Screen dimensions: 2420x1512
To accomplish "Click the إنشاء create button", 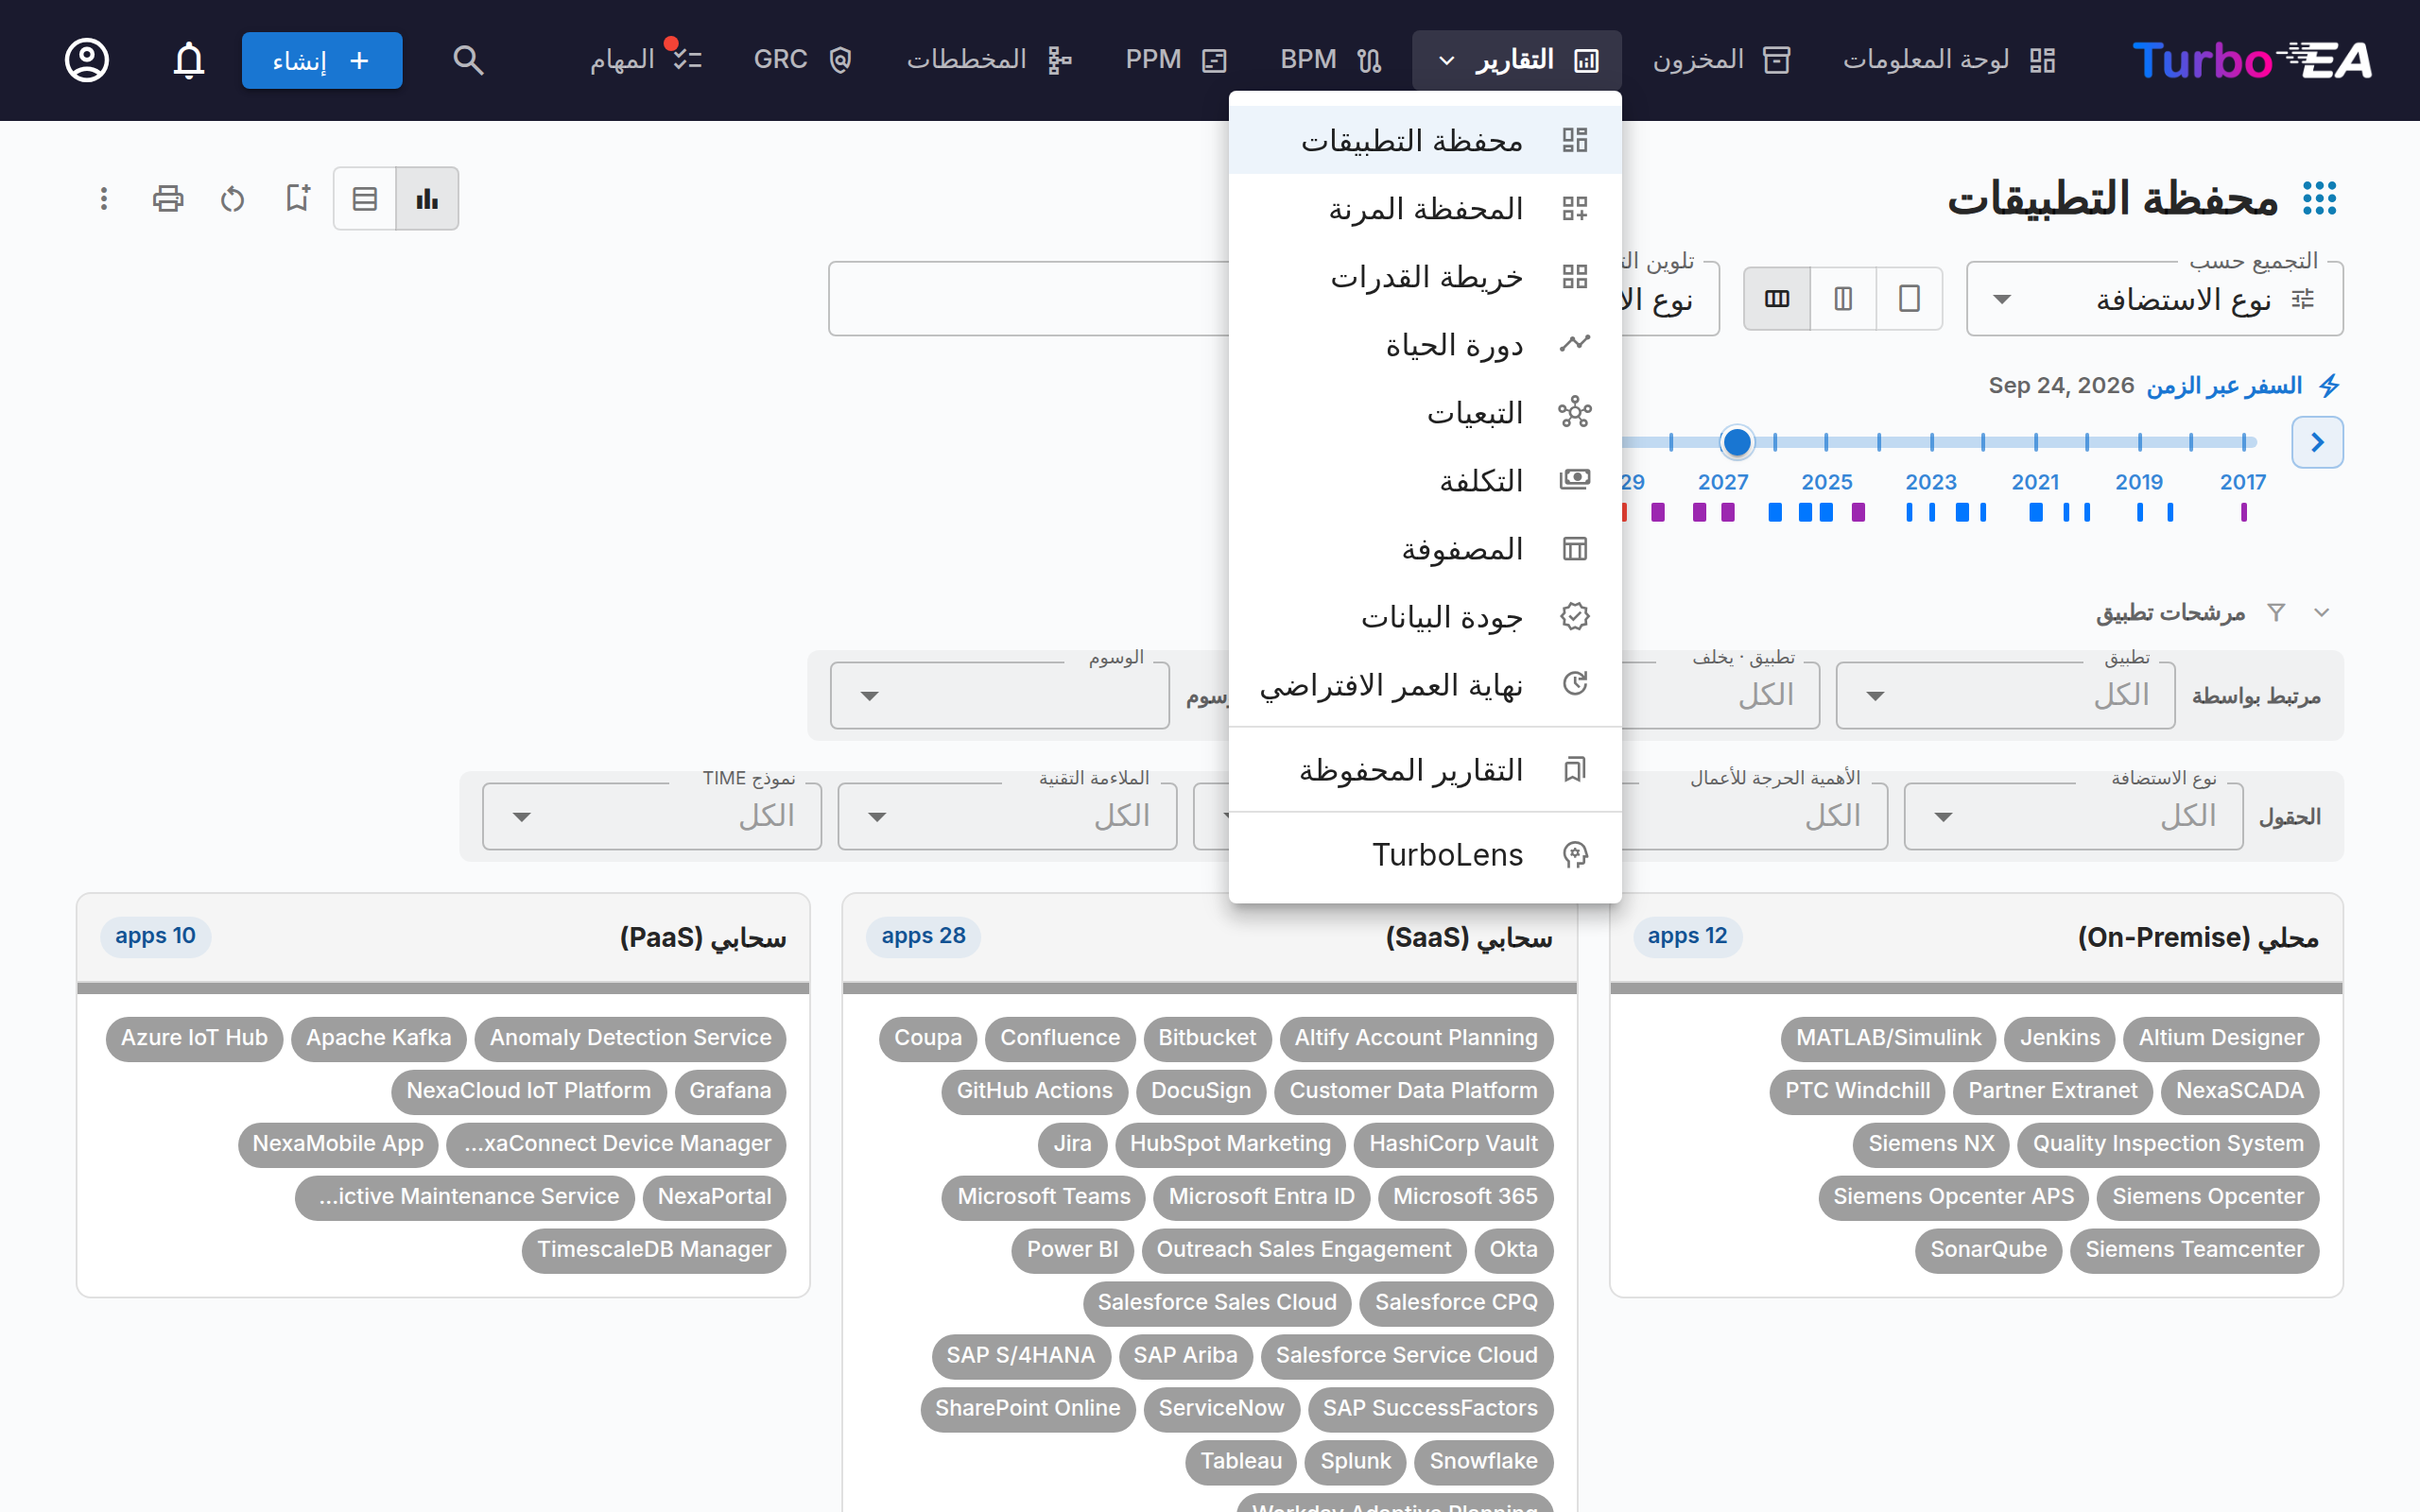I will tap(322, 60).
